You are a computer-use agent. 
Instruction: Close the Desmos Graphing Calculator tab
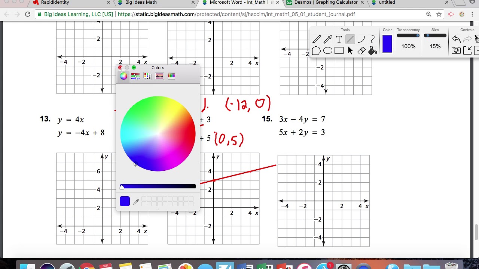362,3
